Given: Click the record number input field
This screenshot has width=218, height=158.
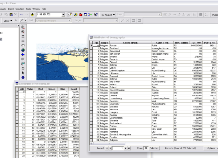Looking at the screenshot, I should (x=118, y=148).
